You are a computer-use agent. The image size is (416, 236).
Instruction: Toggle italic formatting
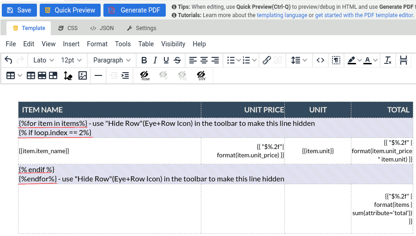point(155,60)
